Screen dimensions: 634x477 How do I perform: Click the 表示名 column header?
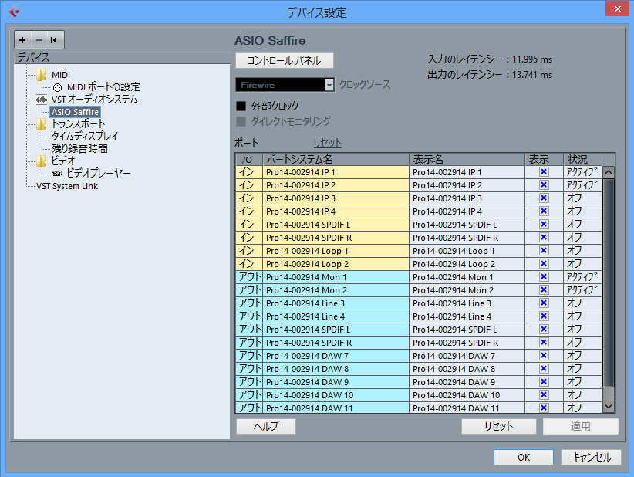point(467,160)
